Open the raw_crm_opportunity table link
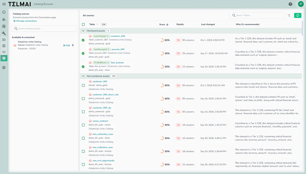The height and width of the screenshot is (174, 306). pyautogui.click(x=103, y=161)
